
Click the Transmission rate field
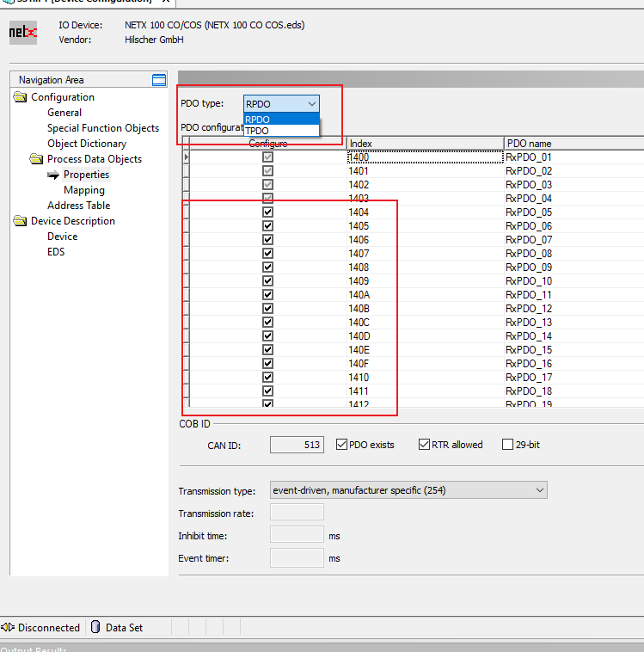coord(297,512)
